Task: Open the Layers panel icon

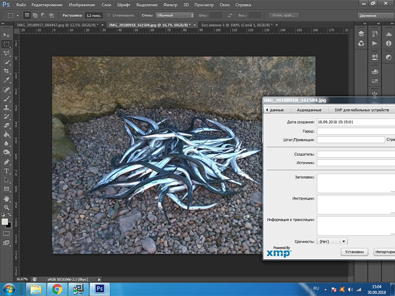Action: click(361, 34)
